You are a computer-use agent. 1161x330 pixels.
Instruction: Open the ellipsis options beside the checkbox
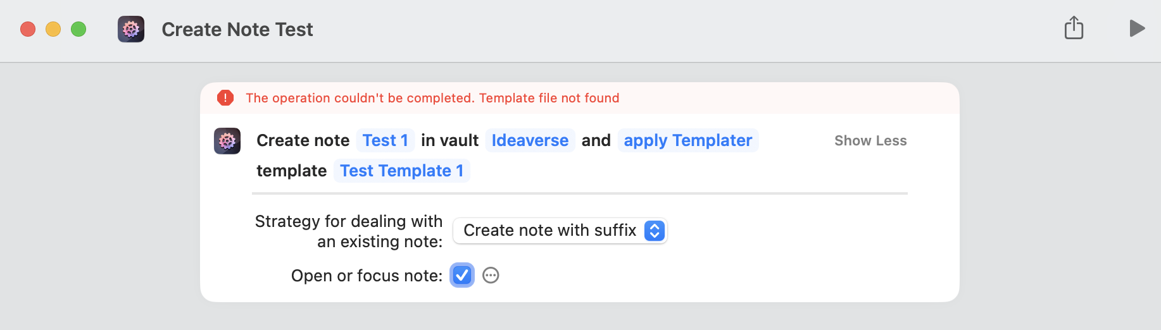tap(491, 276)
